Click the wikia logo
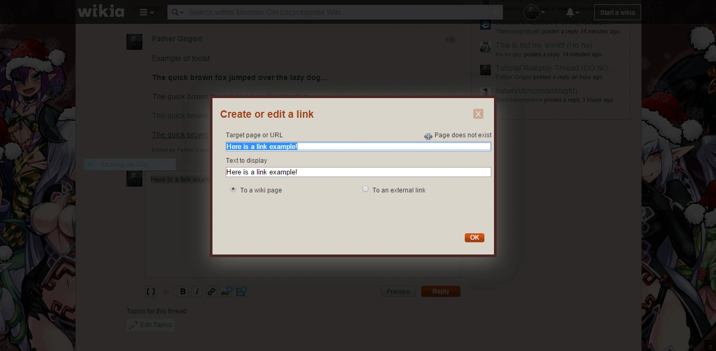Image resolution: width=716 pixels, height=351 pixels. click(101, 11)
